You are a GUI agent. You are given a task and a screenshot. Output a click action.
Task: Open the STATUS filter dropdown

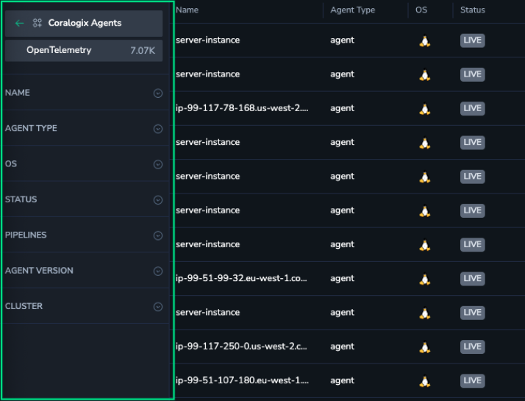(x=157, y=200)
